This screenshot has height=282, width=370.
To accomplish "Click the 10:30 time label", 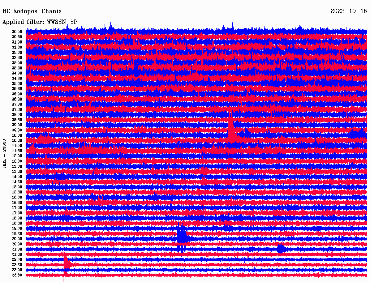I will (x=17, y=141).
